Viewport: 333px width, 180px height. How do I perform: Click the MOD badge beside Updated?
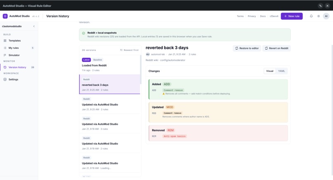tap(170, 107)
